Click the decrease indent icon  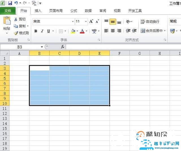click(128, 31)
